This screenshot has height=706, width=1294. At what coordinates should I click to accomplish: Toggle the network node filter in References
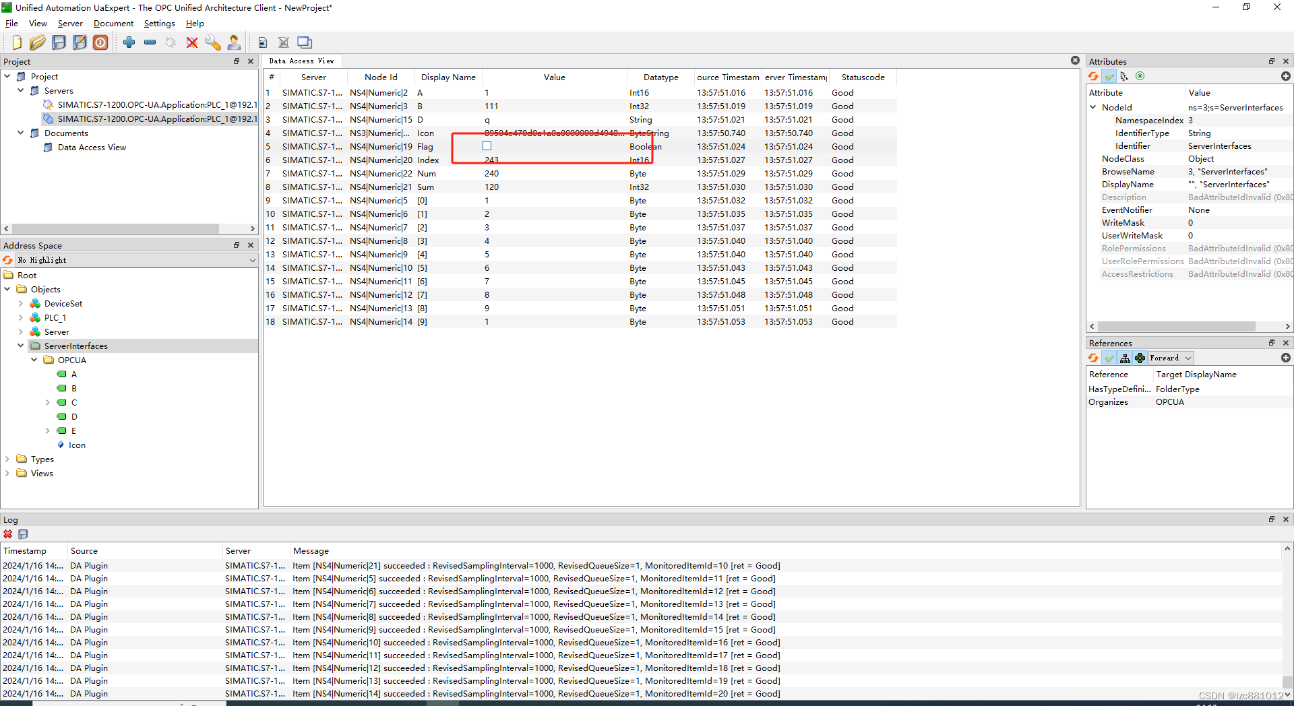1140,358
